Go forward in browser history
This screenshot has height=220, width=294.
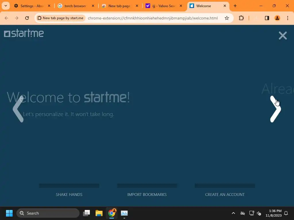(17, 18)
